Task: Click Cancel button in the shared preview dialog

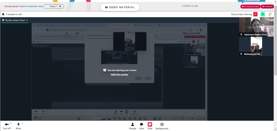Action: tap(148, 79)
